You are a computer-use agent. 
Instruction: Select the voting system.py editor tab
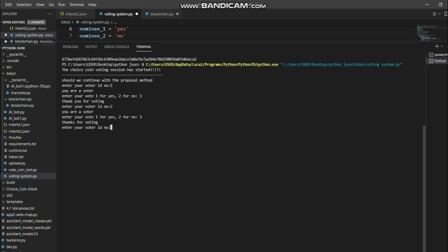(x=119, y=14)
